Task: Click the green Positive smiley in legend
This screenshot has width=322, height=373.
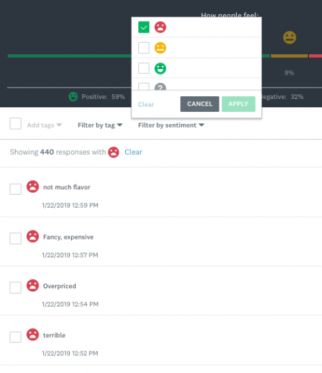Action: (x=73, y=96)
